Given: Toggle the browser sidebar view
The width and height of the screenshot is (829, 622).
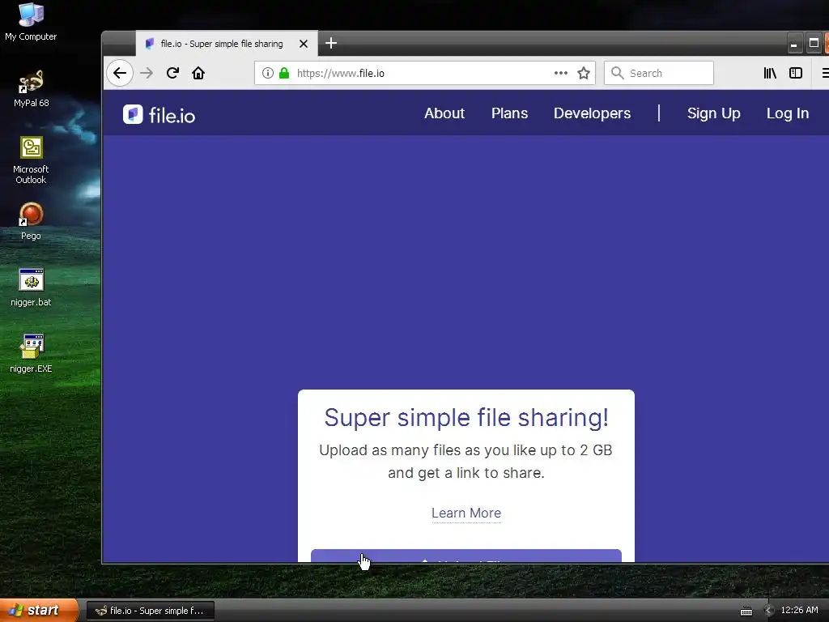Looking at the screenshot, I should coord(796,73).
